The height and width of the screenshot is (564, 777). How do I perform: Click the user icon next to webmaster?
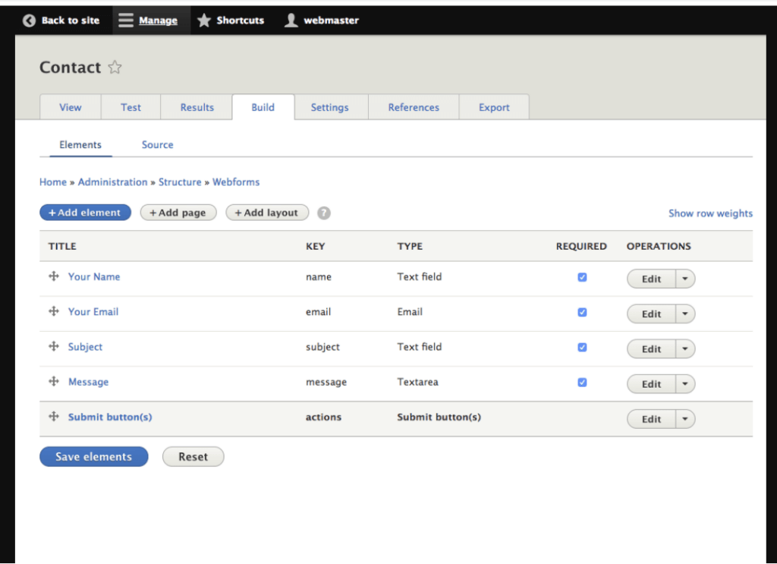click(x=291, y=20)
